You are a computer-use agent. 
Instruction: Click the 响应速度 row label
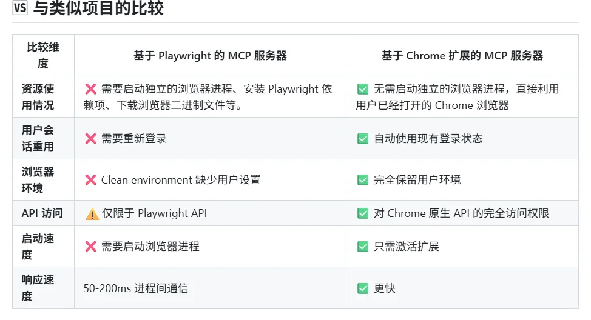pyautogui.click(x=38, y=288)
